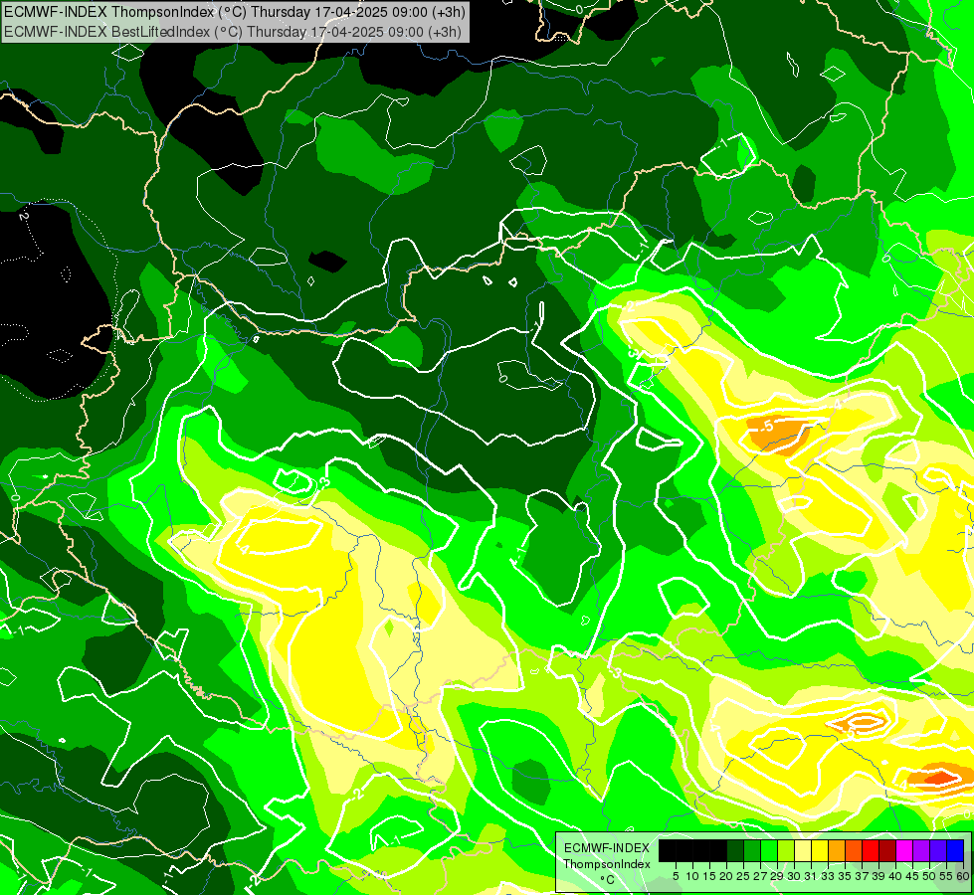The height and width of the screenshot is (895, 974).
Task: Select the indigo legend swatch for 50-55
Action: tap(938, 850)
